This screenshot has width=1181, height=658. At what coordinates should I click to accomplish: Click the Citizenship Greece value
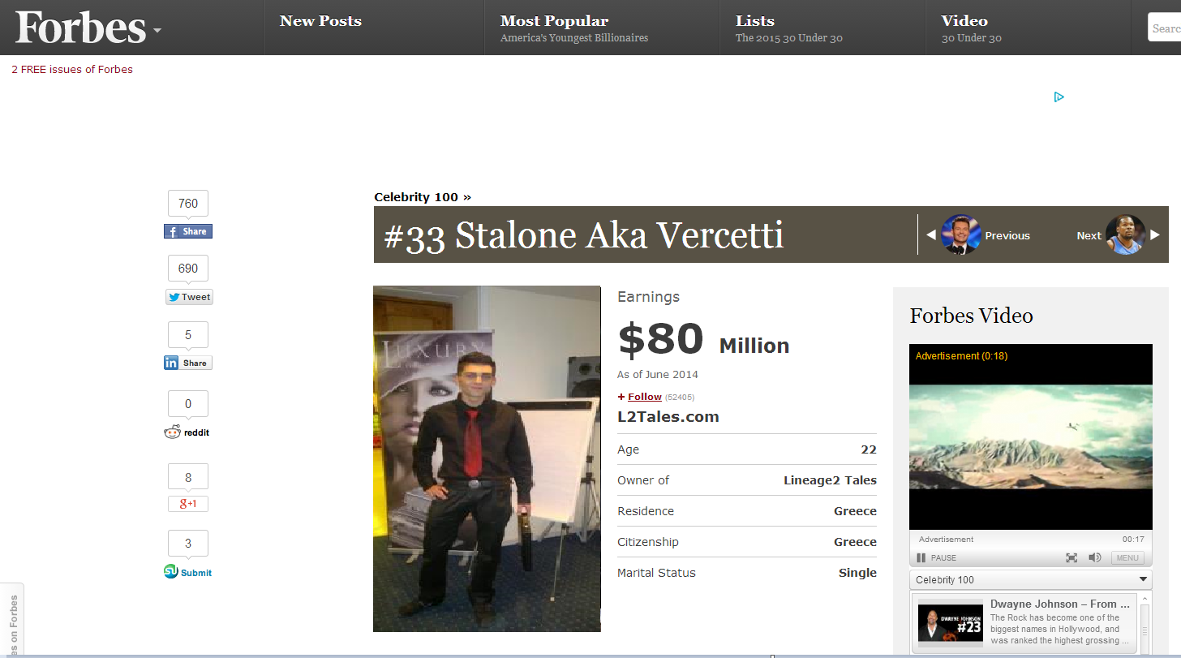point(855,542)
